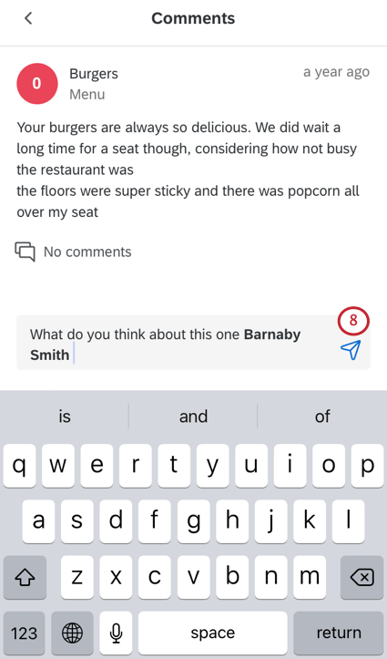This screenshot has width=387, height=659.
Task: Choose the 'and' word suggestion
Action: [193, 416]
